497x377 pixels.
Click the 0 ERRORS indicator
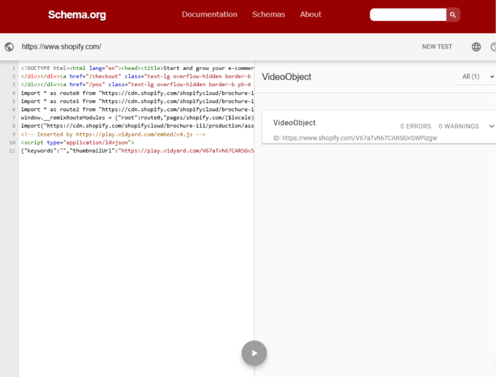pyautogui.click(x=416, y=126)
